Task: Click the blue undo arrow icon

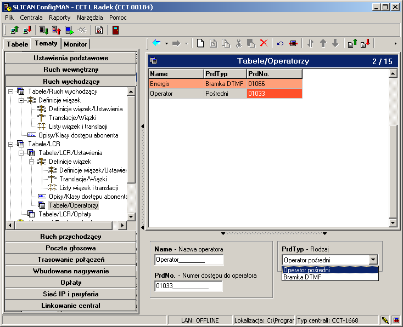Action: point(280,44)
